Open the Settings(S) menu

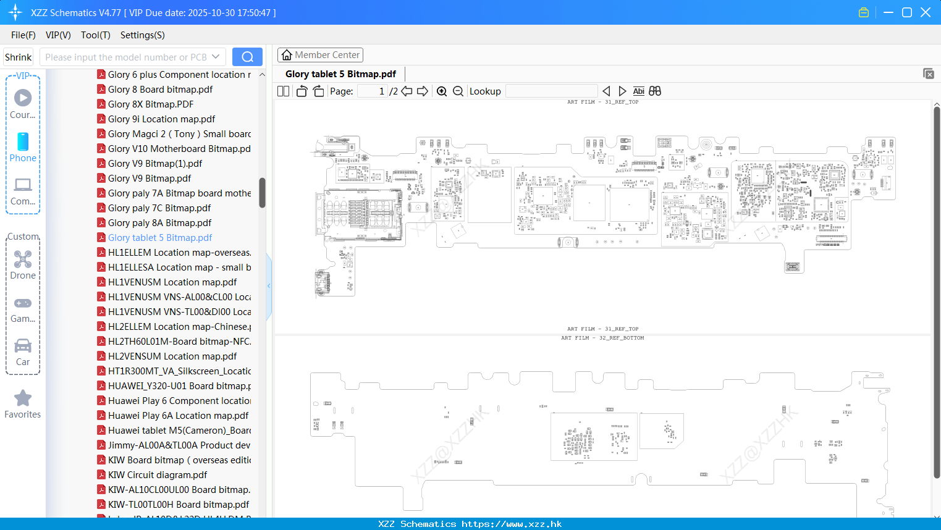(143, 35)
